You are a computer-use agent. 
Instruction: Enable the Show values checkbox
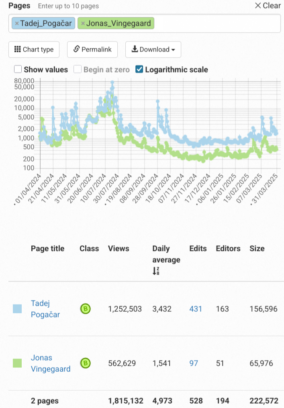tap(18, 69)
